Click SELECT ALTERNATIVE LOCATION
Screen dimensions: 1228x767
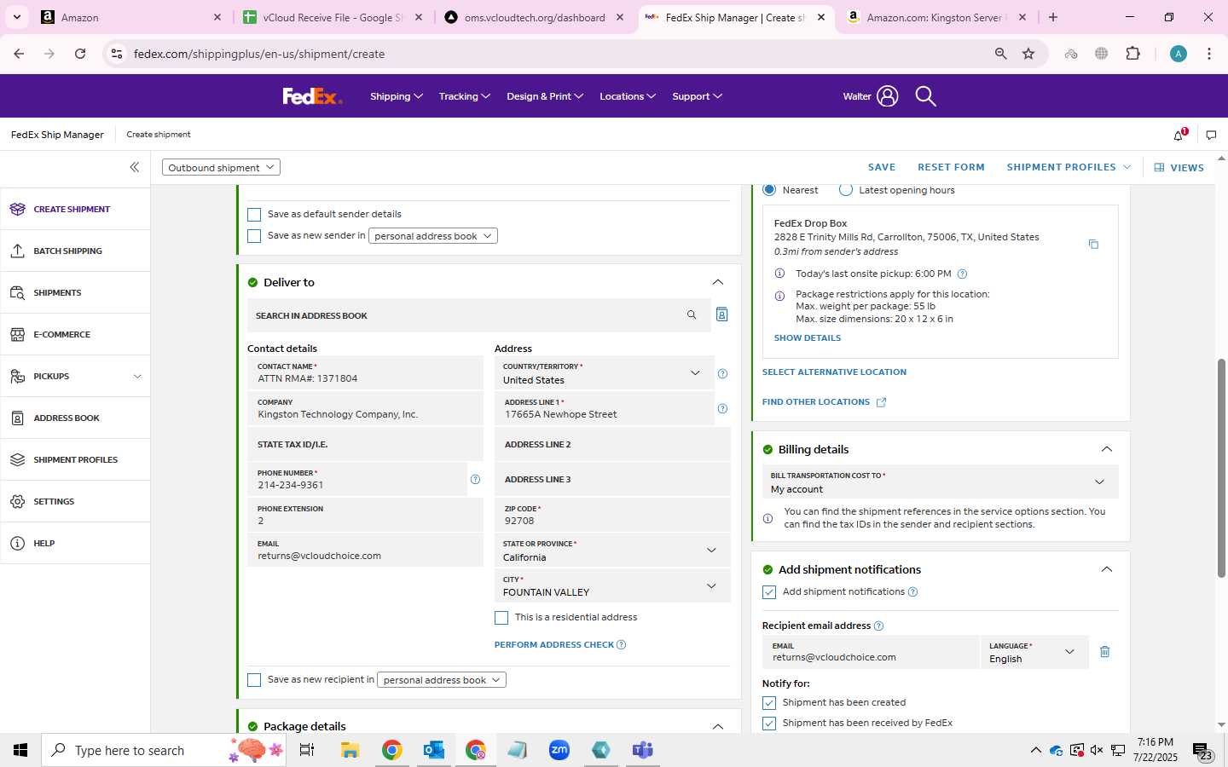coord(834,372)
